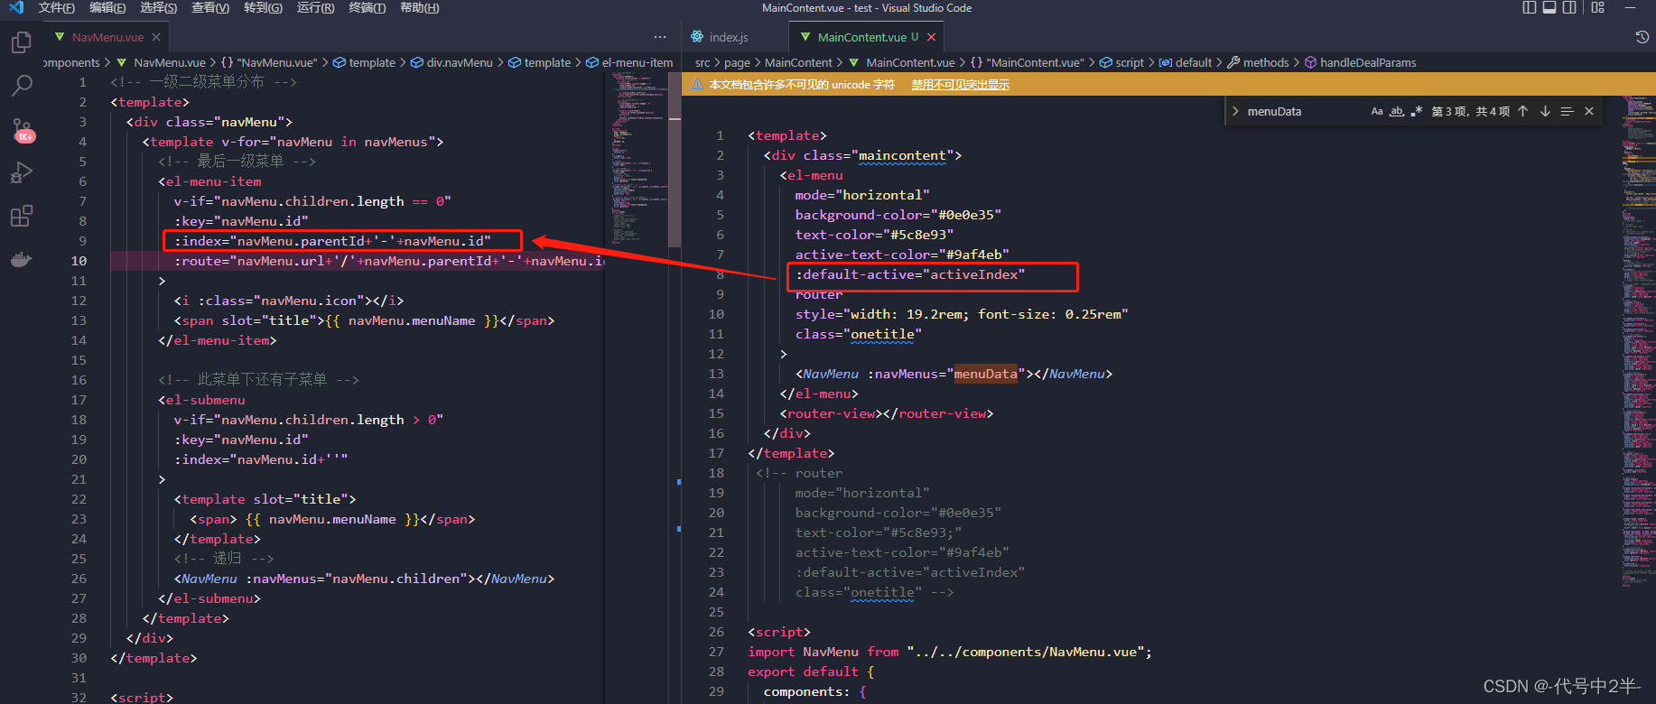This screenshot has height=704, width=1656.
Task: Go to next match in find widget
Action: tap(1545, 111)
